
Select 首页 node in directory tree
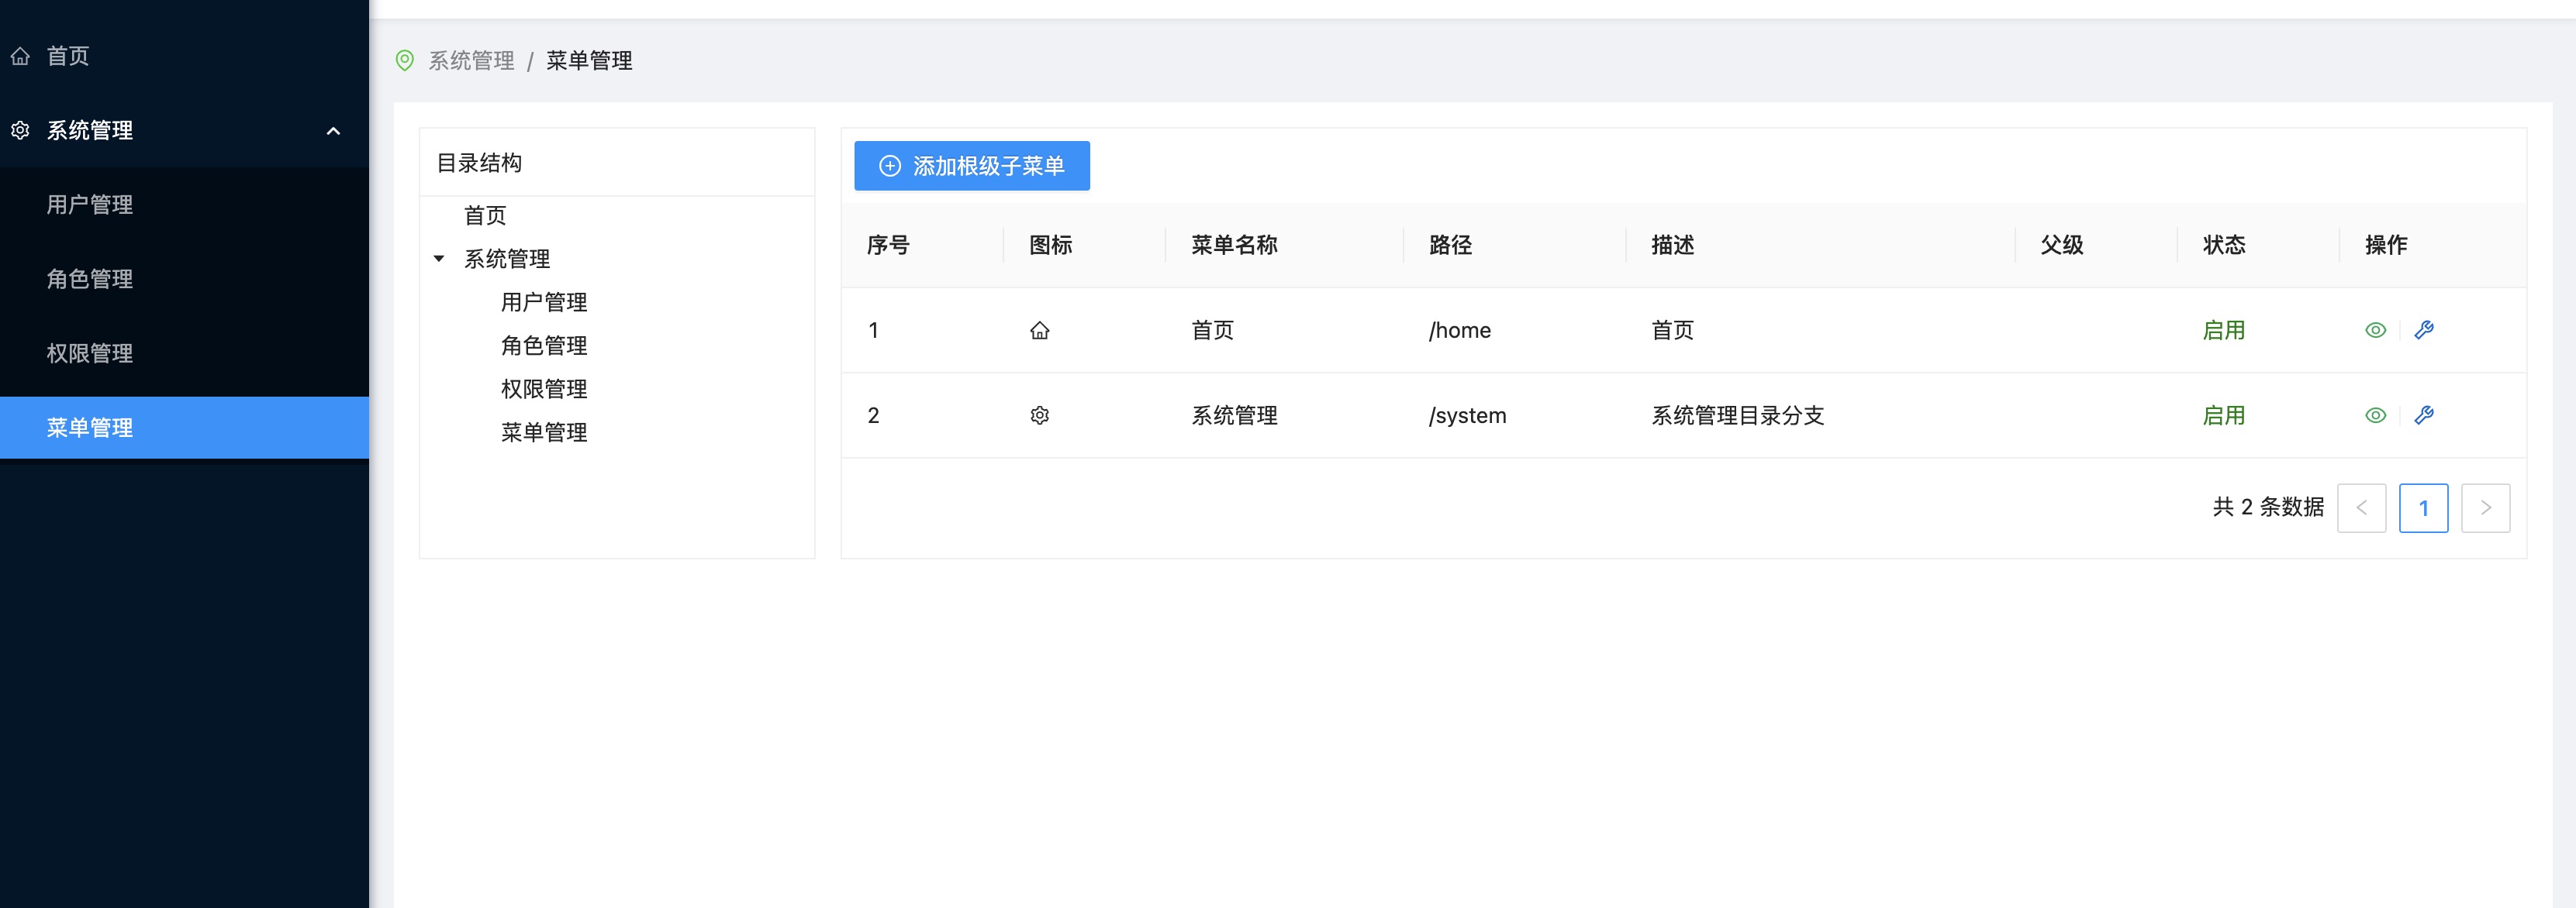pyautogui.click(x=485, y=215)
